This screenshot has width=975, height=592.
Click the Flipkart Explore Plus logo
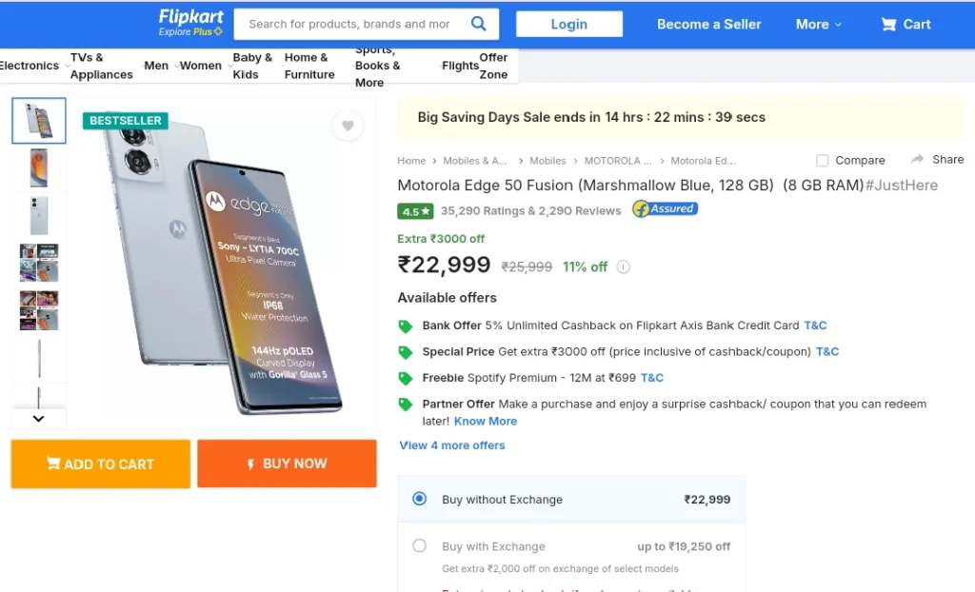tap(190, 23)
